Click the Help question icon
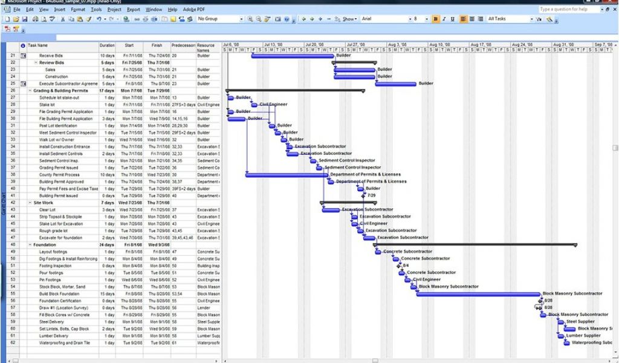 (287, 19)
